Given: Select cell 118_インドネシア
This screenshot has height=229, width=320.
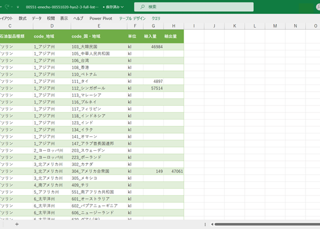Looking at the screenshot, I should 99,116.
